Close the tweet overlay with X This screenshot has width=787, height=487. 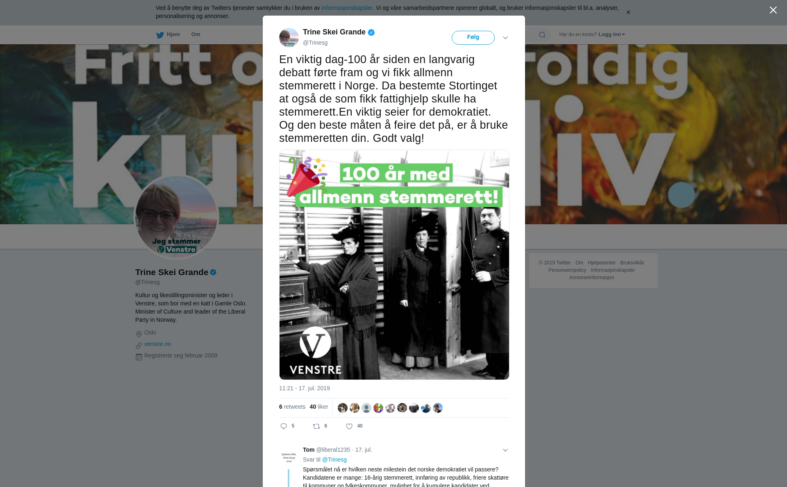773,10
